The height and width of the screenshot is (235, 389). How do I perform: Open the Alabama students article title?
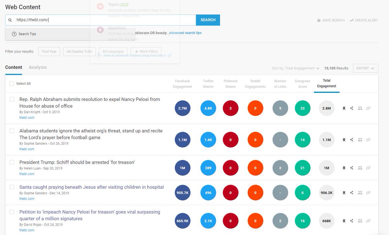[x=91, y=134]
